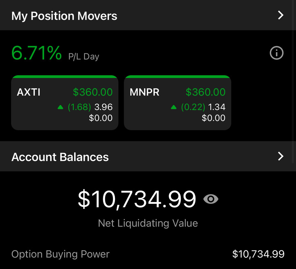Select the AXTI ticker label
Screen dimensions: 296x269
(29, 92)
